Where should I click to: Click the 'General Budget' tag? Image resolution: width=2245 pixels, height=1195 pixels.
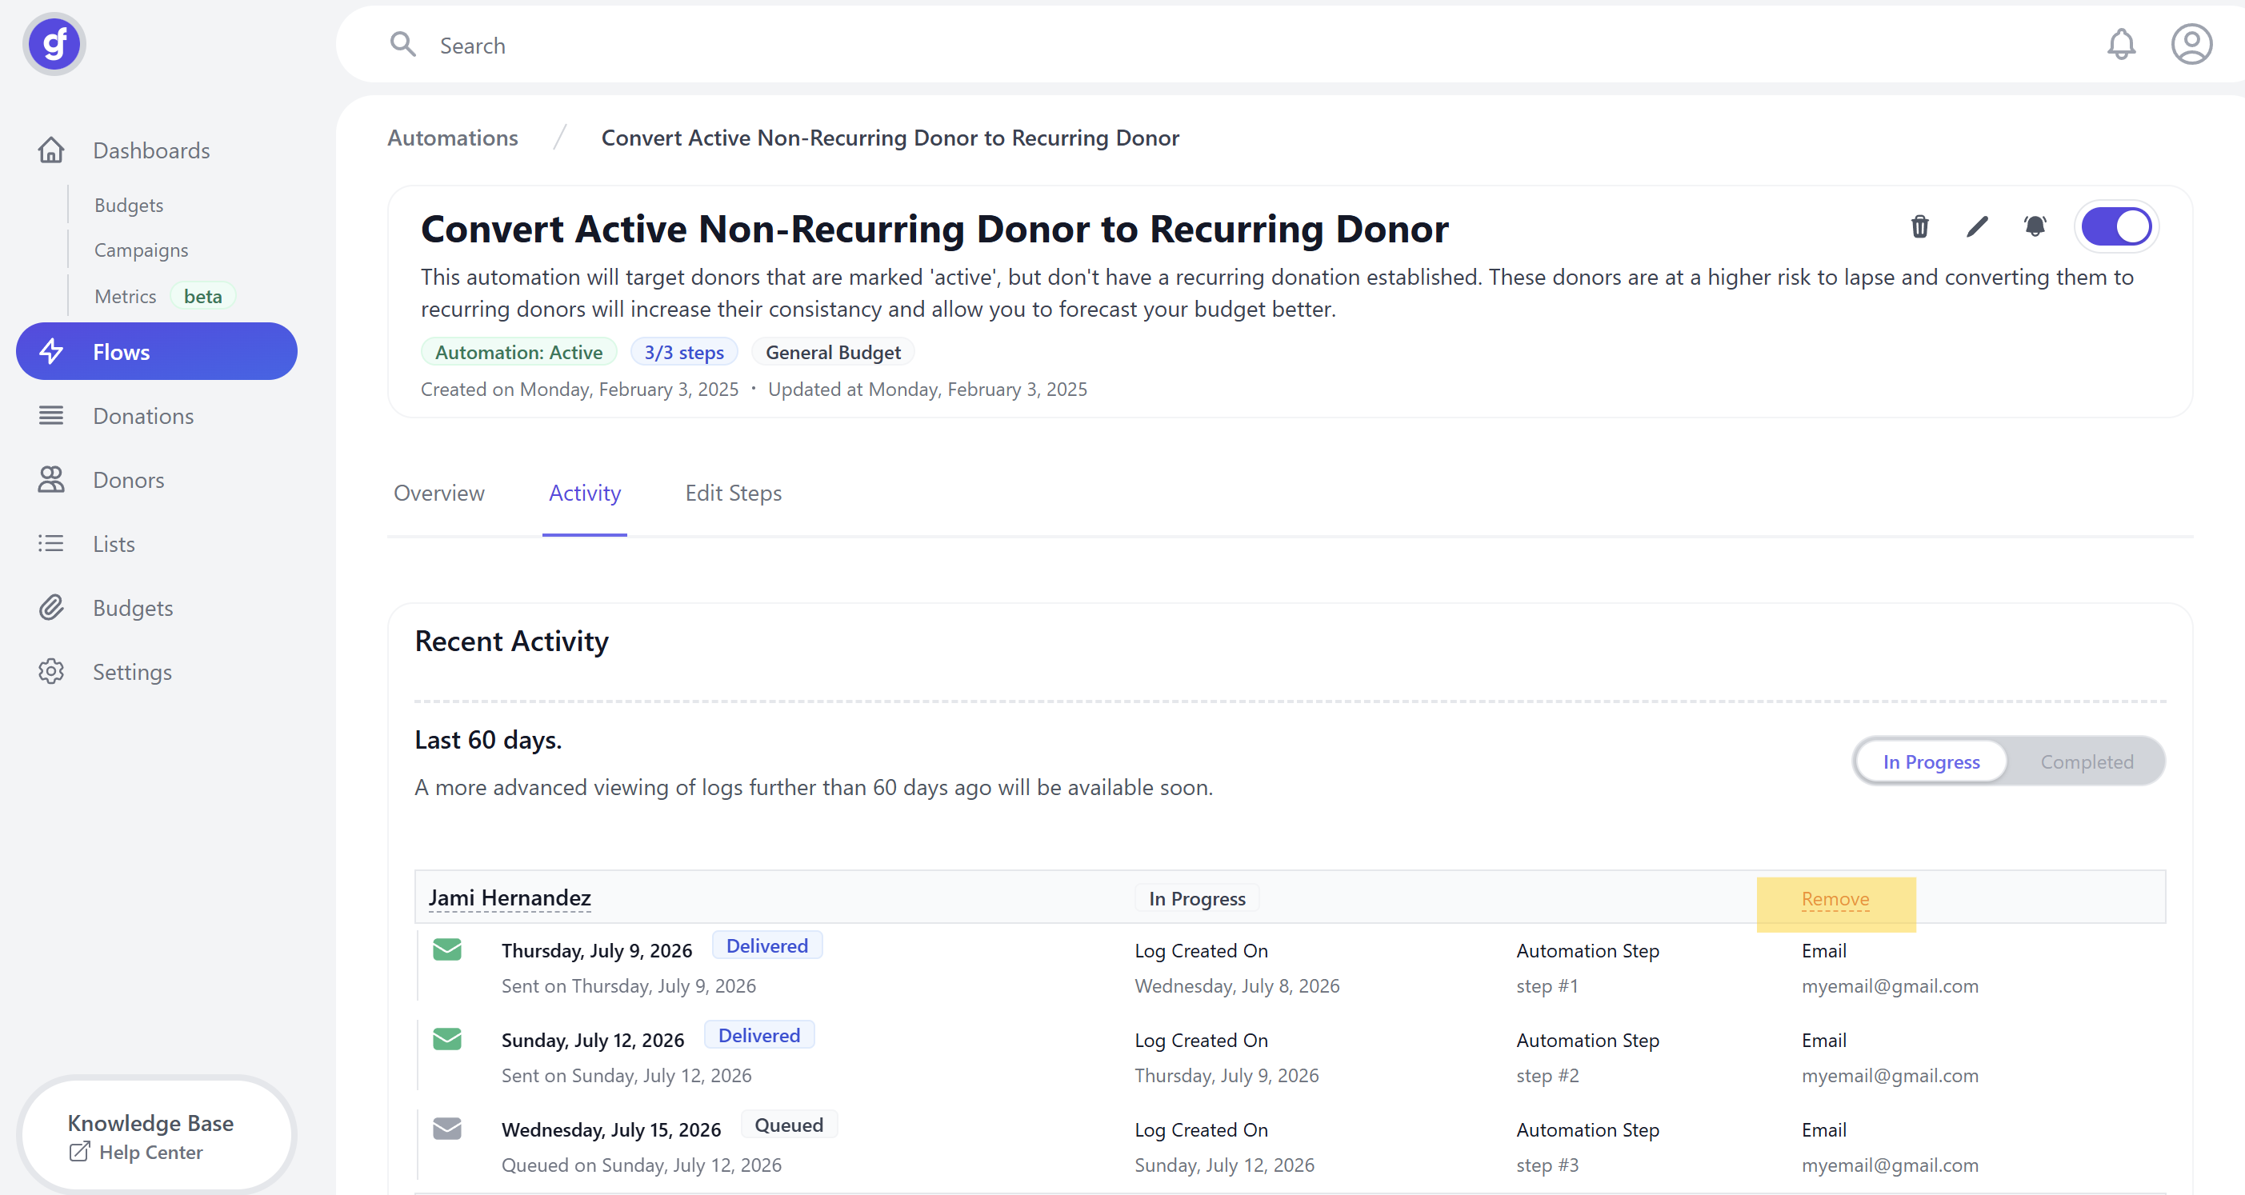pyautogui.click(x=833, y=353)
